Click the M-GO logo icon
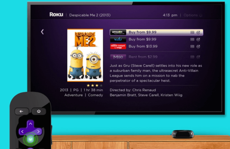The image size is (230, 149). 118,57
